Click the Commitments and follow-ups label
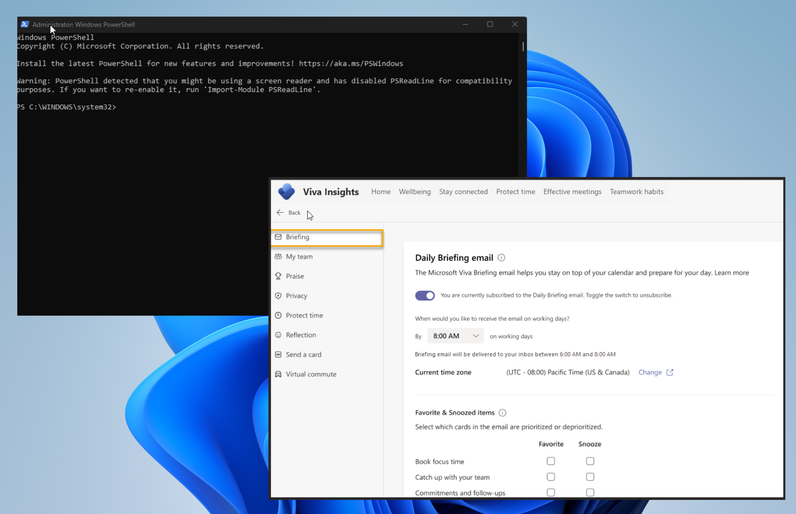 460,493
